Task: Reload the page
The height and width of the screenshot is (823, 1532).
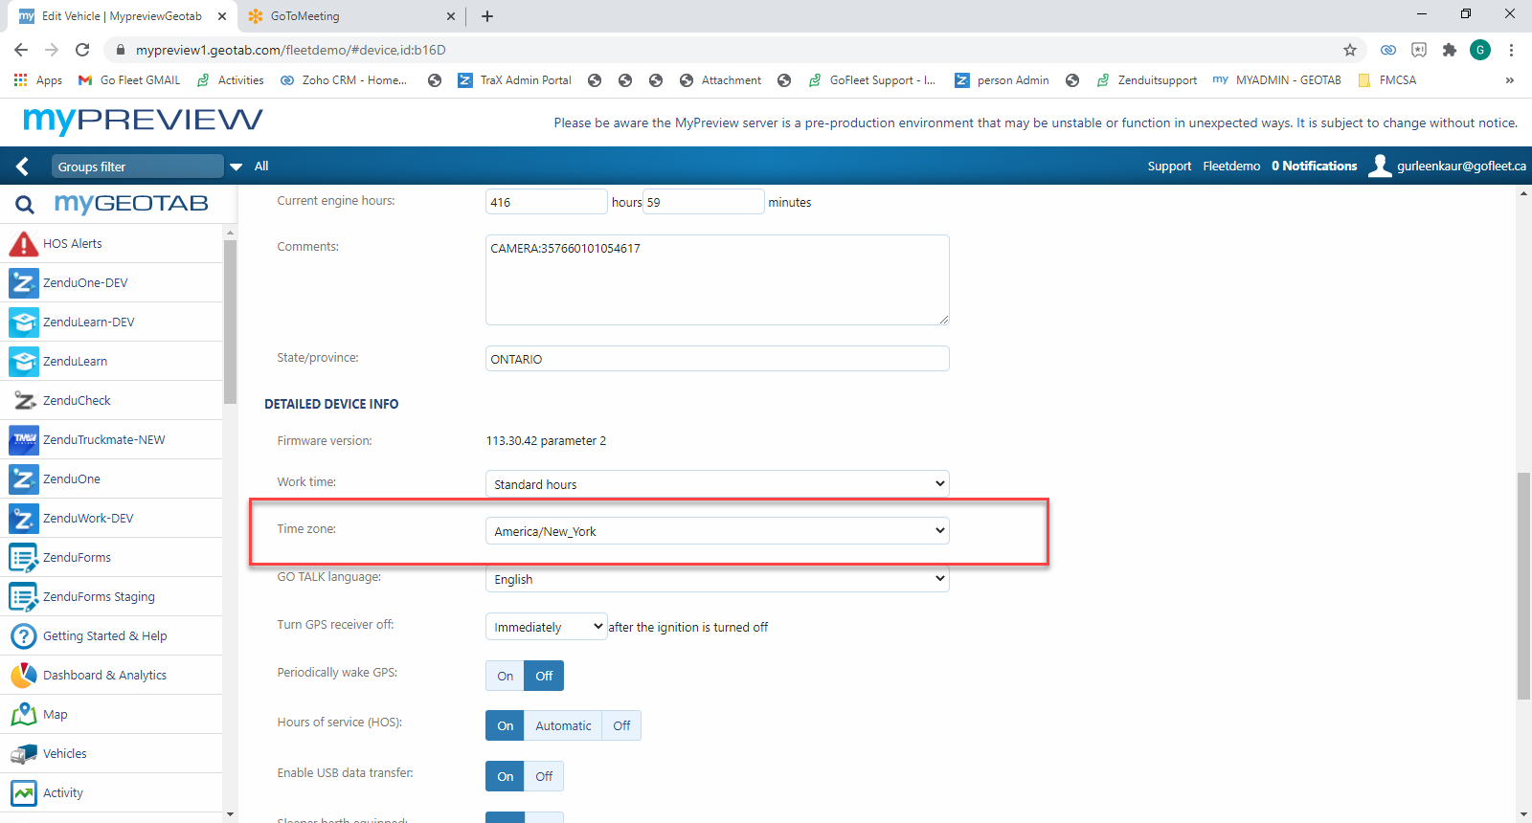Action: click(x=82, y=50)
